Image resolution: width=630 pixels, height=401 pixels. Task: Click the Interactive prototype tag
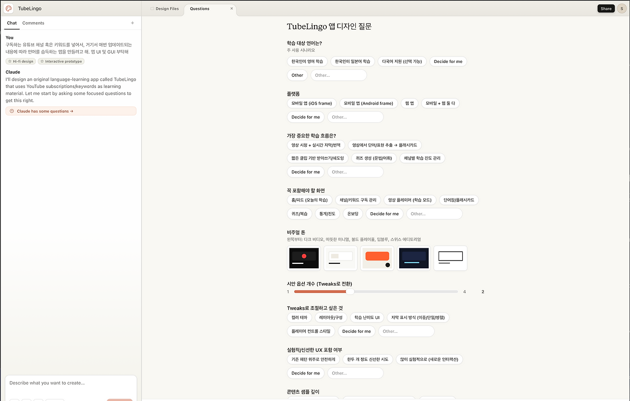[x=62, y=61]
